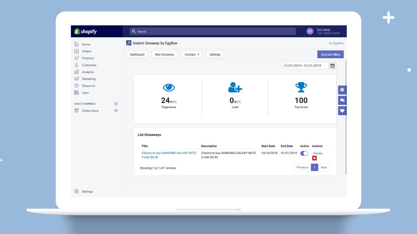The width and height of the screenshot is (417, 234).
Task: Click the SD user avatar
Action: (x=310, y=31)
